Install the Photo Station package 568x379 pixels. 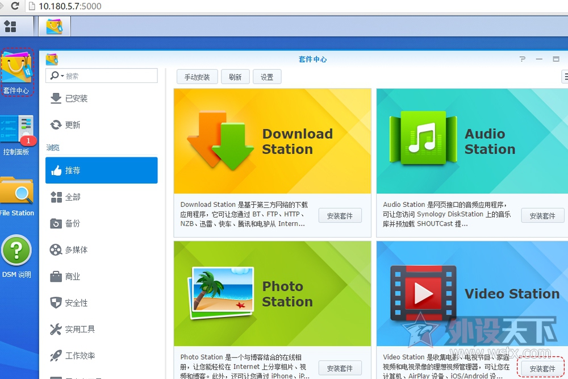[340, 369]
